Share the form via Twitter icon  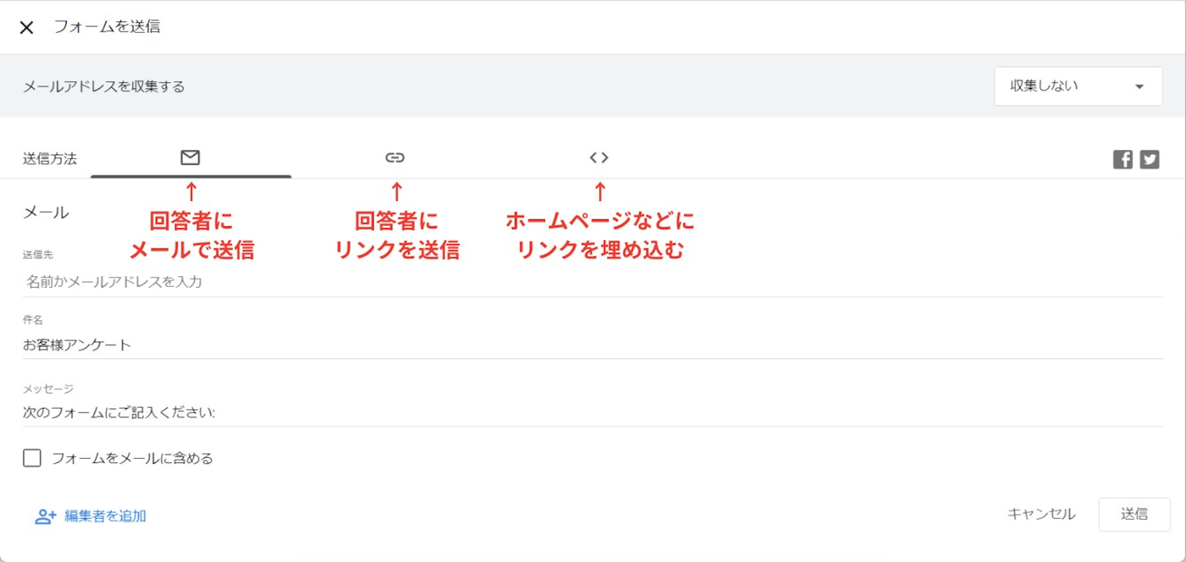point(1150,159)
